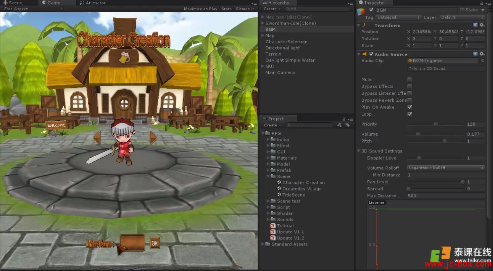Click the right arrow in game view
Viewport: 493px width, 271px height.
point(153,138)
